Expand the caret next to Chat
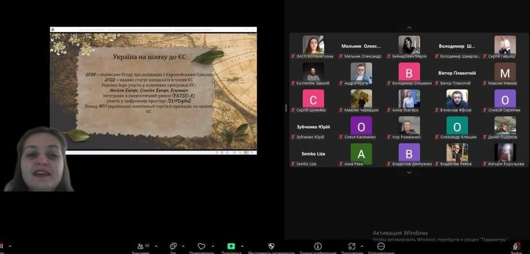The width and height of the screenshot is (530, 254). click(x=184, y=246)
